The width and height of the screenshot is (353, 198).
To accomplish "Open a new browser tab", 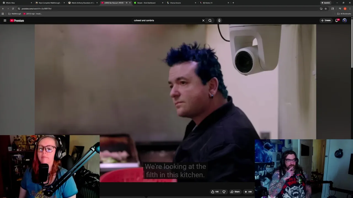I will click(233, 3).
